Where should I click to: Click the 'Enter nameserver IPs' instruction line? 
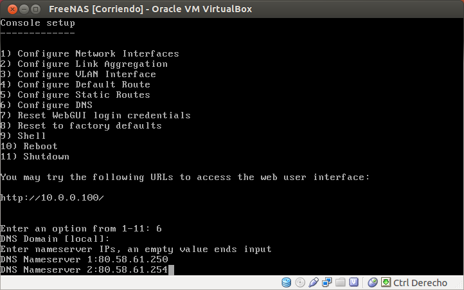[x=136, y=249]
